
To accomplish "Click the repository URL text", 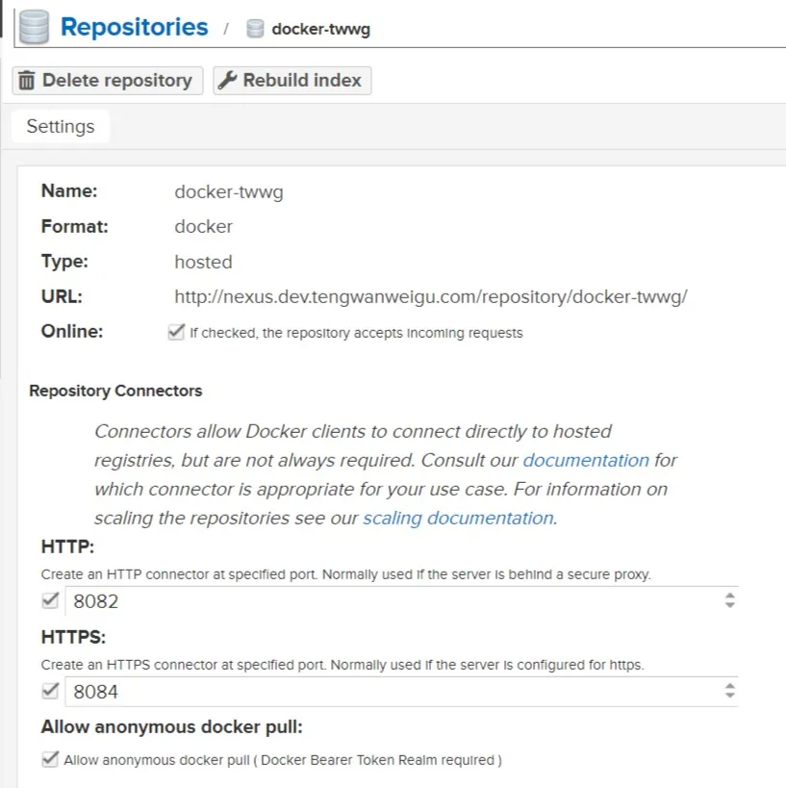I will pyautogui.click(x=431, y=296).
